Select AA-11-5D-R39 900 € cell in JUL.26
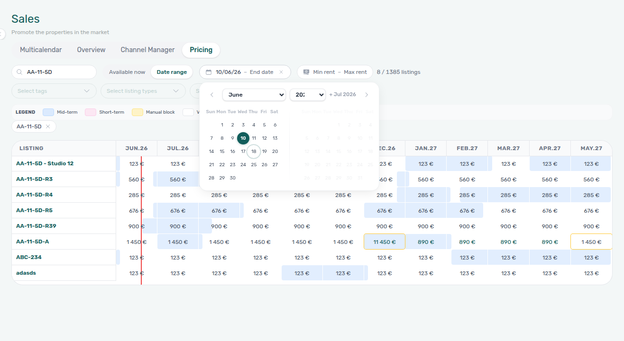This screenshot has width=624, height=341. pos(178,226)
